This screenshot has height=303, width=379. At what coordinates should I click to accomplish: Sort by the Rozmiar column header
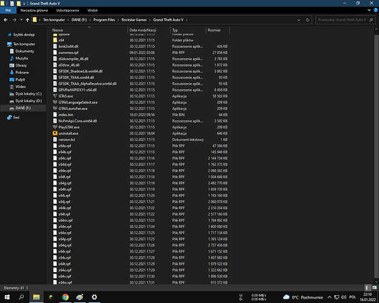[214, 30]
